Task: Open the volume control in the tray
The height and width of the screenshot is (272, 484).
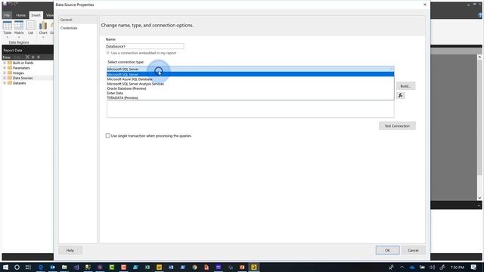Action: [432, 267]
